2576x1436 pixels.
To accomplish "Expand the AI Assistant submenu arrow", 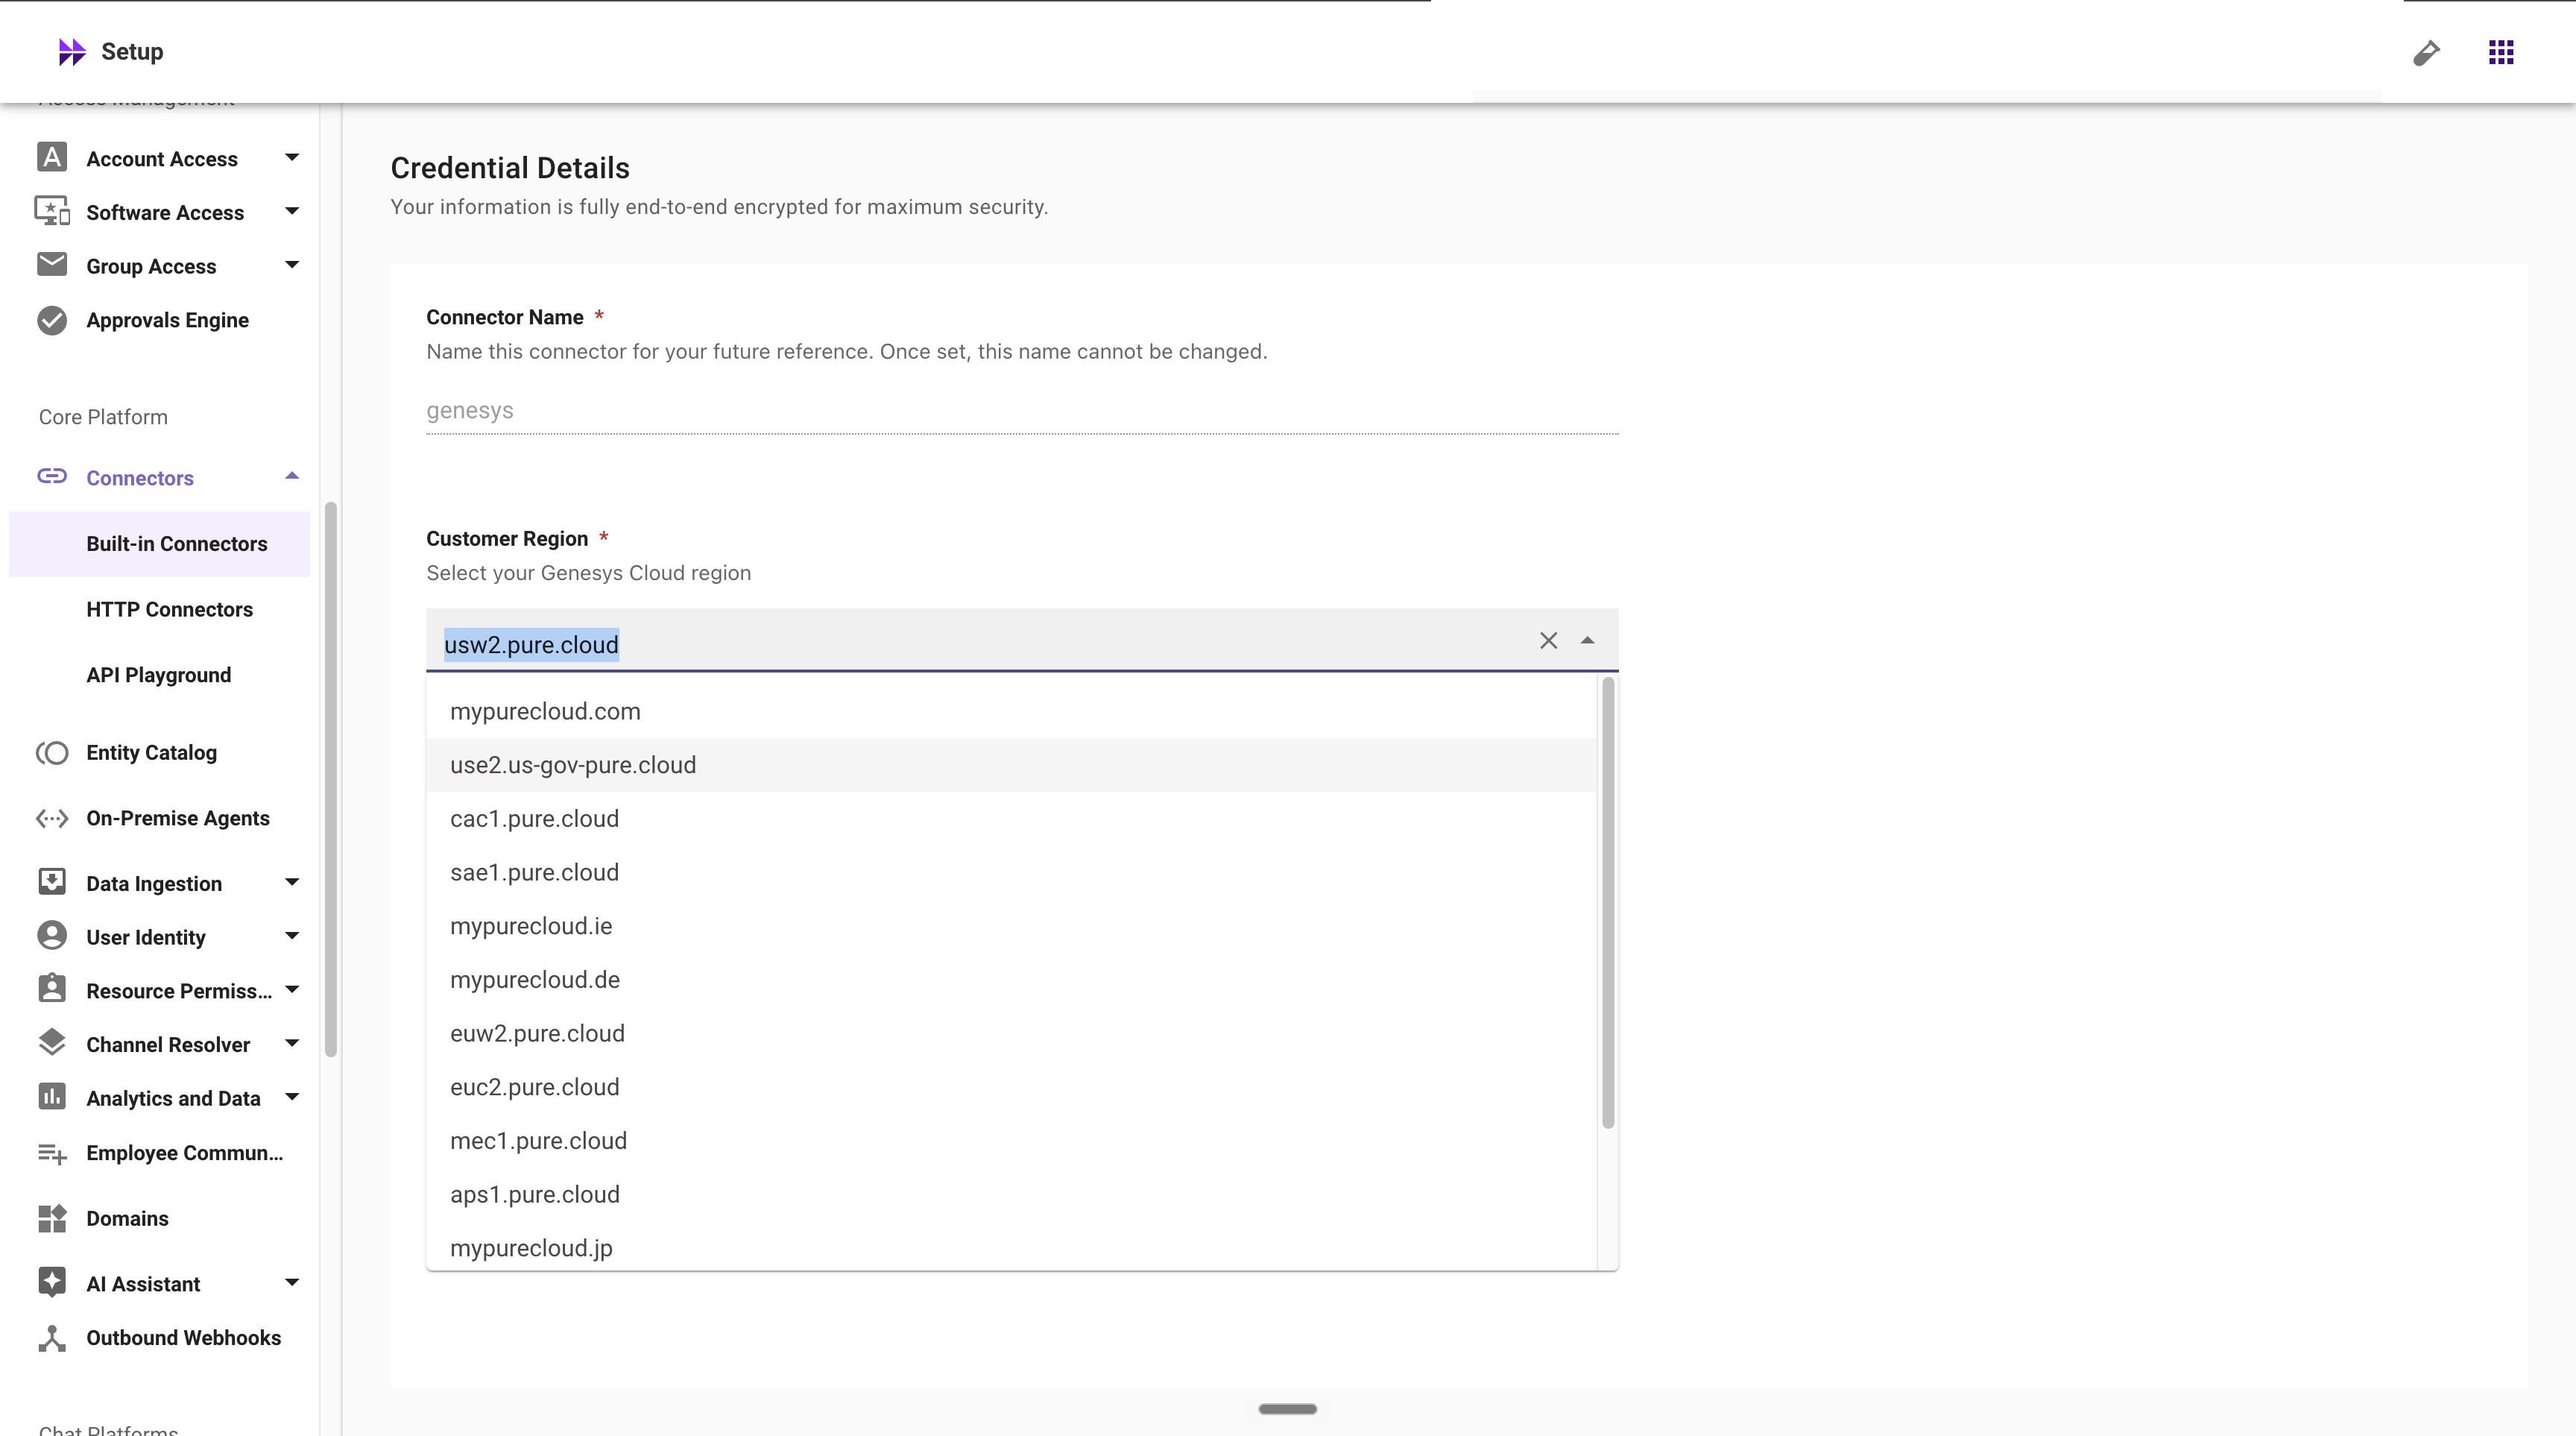I will tap(292, 1283).
